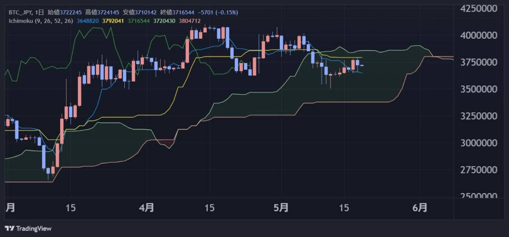Select the BTC_JPY symbol label
This screenshot has height=237, width=509.
coord(20,12)
